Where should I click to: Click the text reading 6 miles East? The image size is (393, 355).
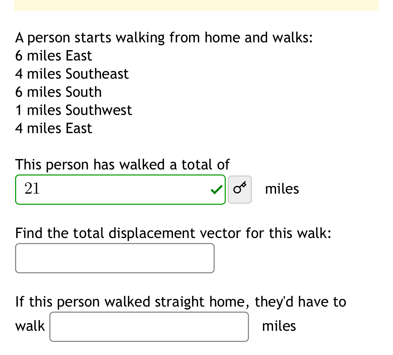[53, 56]
